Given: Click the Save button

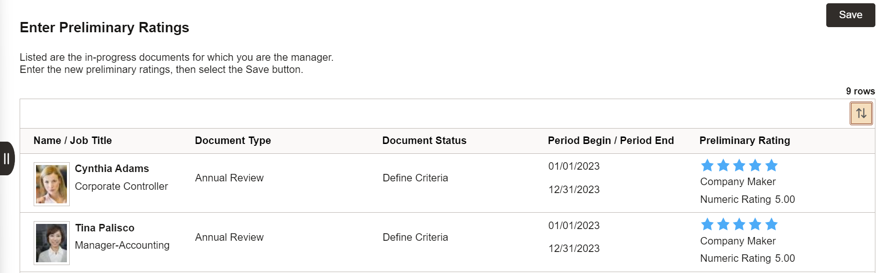Looking at the screenshot, I should (x=850, y=15).
